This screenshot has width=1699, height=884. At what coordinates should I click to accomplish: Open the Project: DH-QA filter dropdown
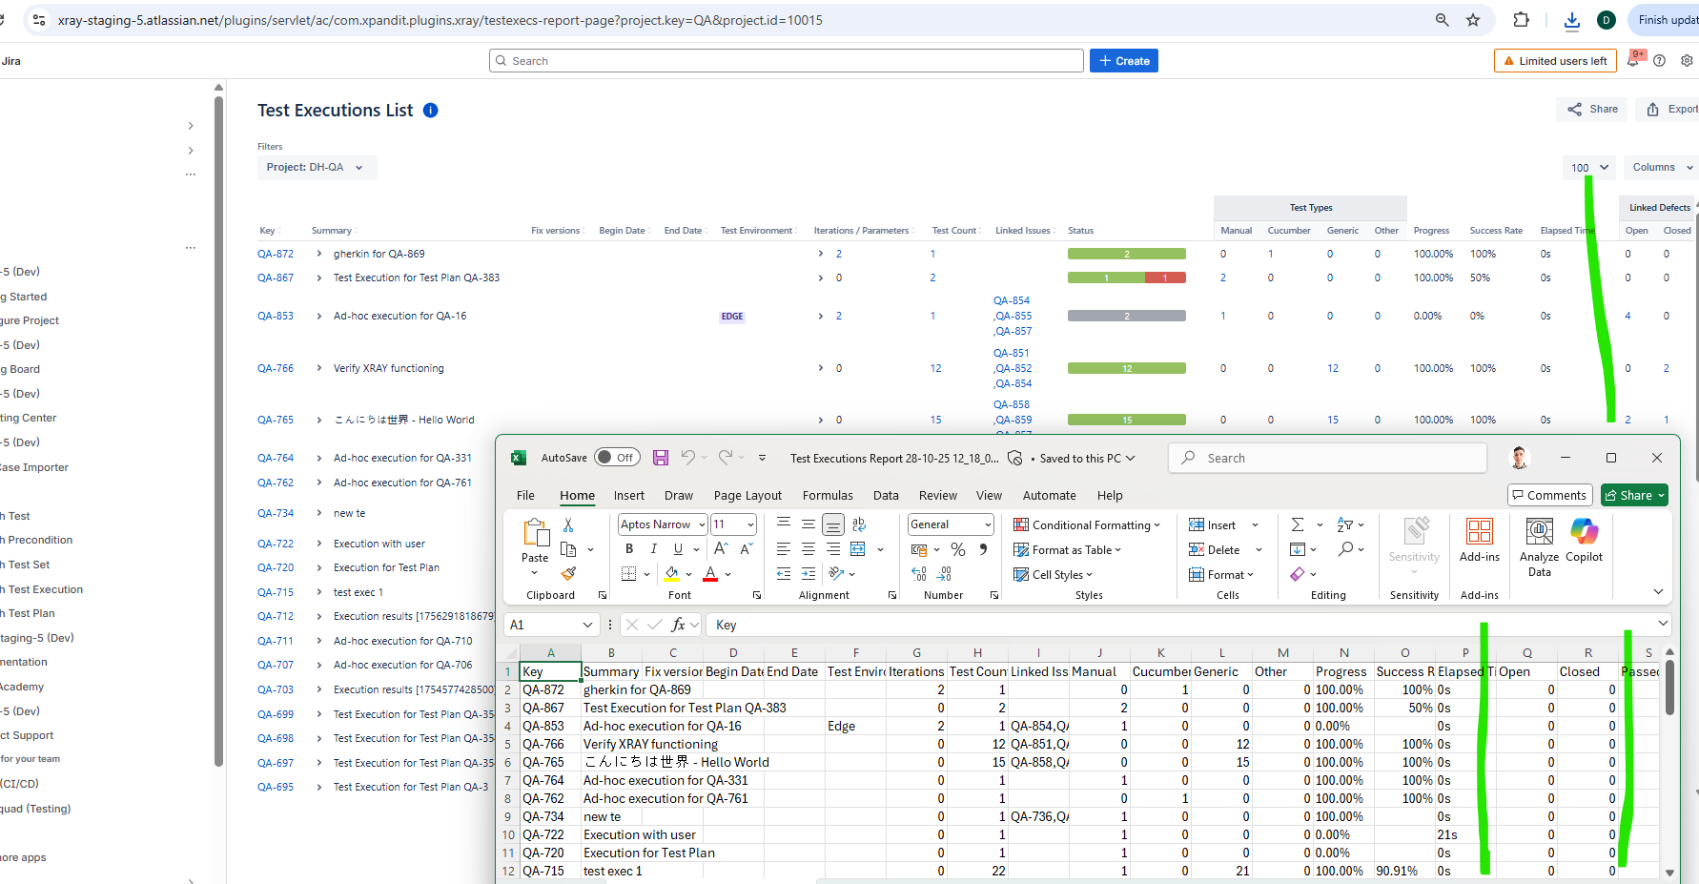[316, 168]
